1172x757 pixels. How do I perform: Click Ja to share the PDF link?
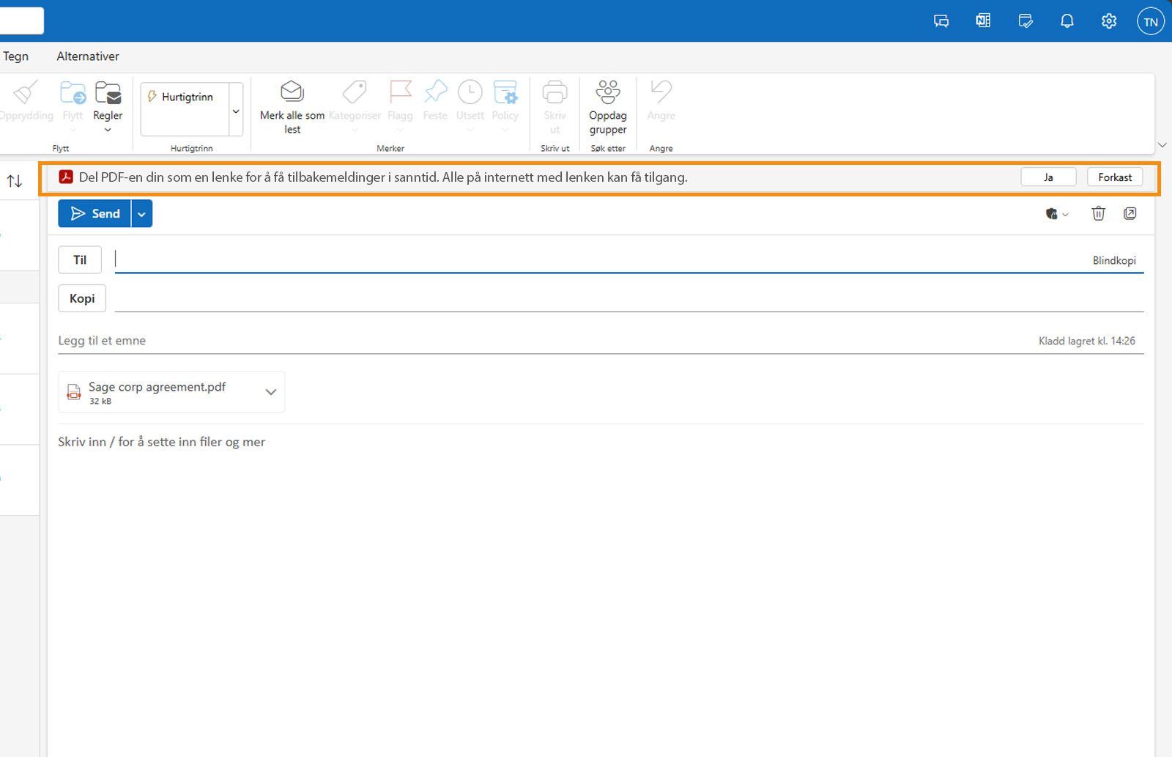click(1048, 177)
